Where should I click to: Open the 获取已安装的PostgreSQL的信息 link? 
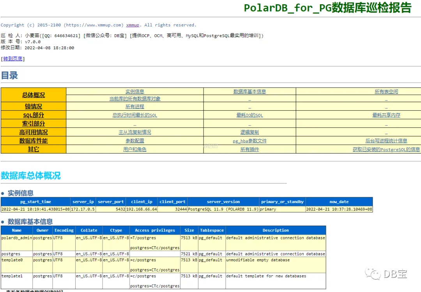click(386, 149)
